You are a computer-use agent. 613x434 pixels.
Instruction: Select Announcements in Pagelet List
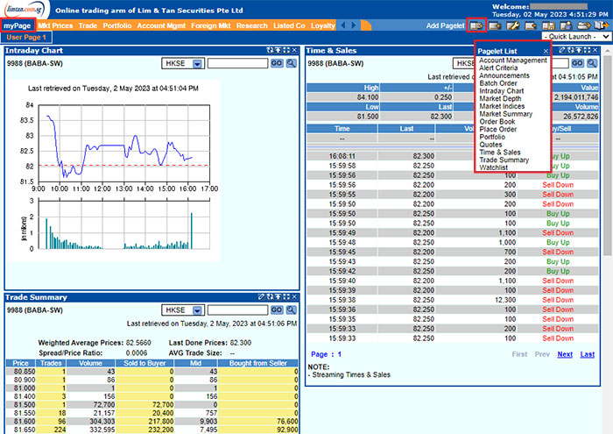504,75
